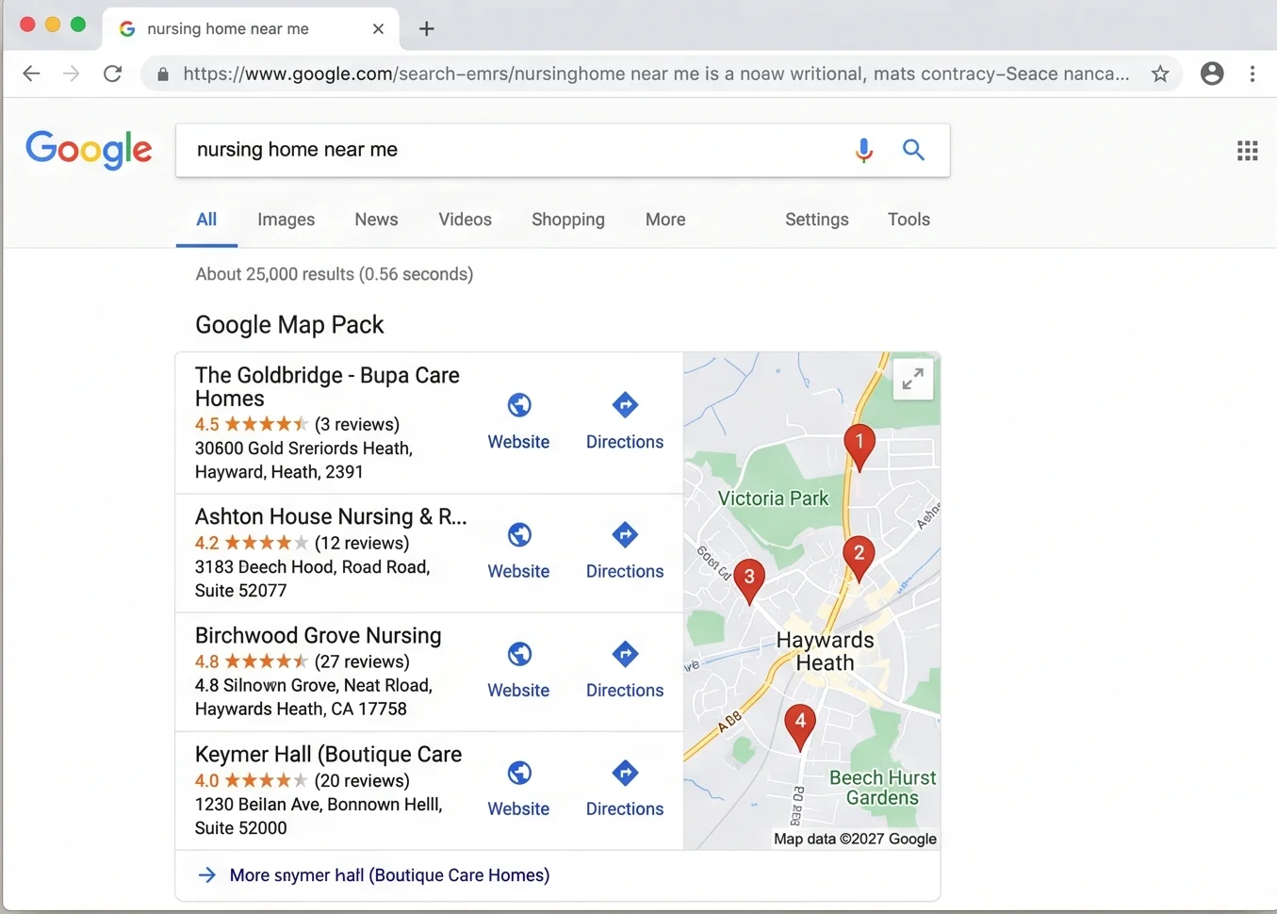Click the browser forward arrow
1277x914 pixels.
click(72, 73)
